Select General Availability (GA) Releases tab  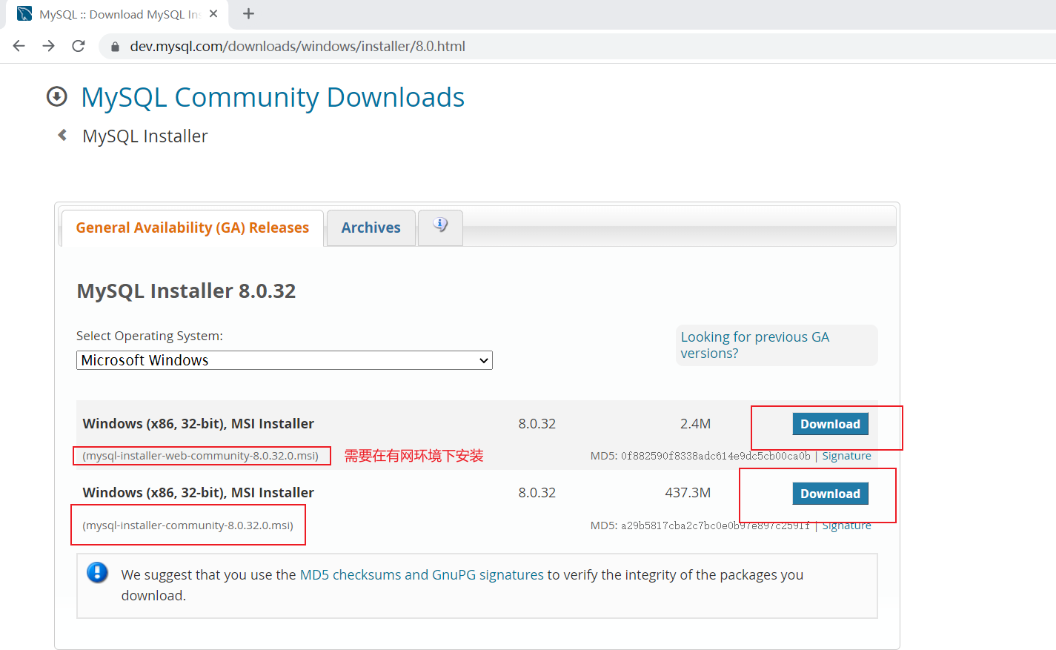pyautogui.click(x=193, y=228)
